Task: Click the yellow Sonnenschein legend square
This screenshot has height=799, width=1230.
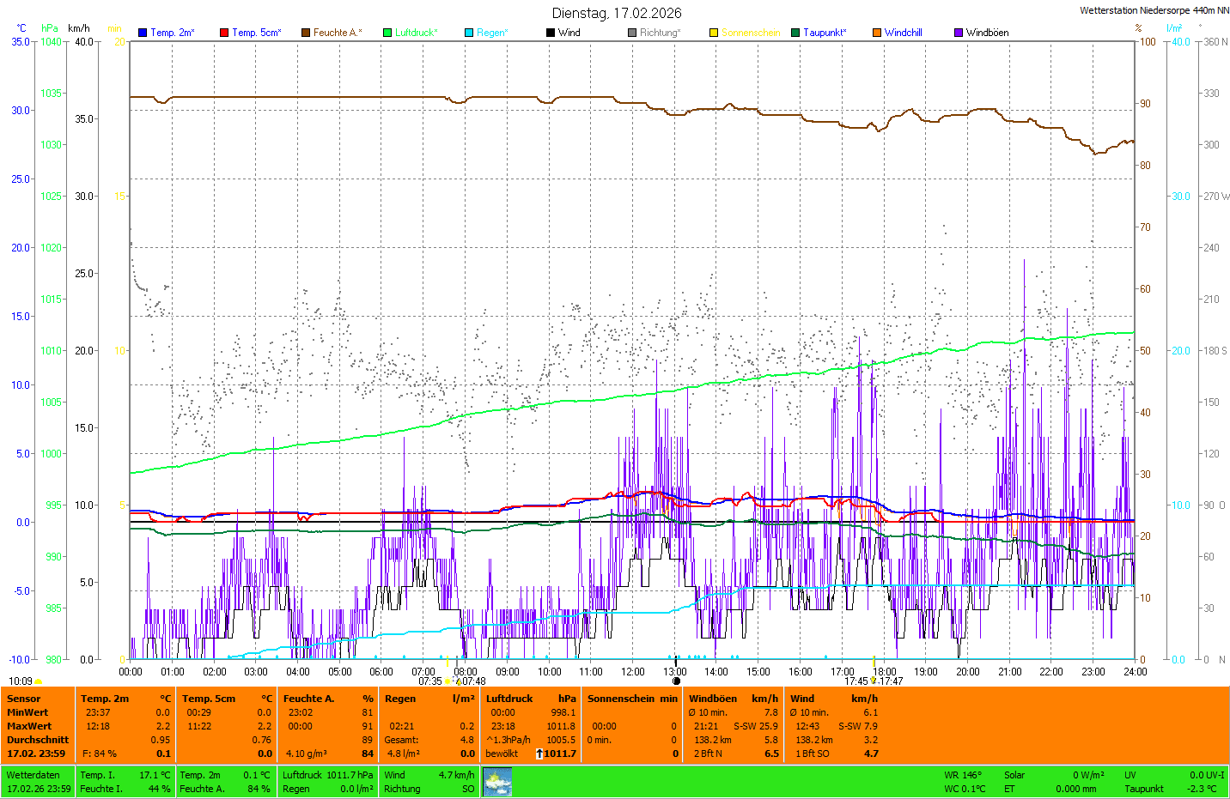Action: pyautogui.click(x=714, y=33)
